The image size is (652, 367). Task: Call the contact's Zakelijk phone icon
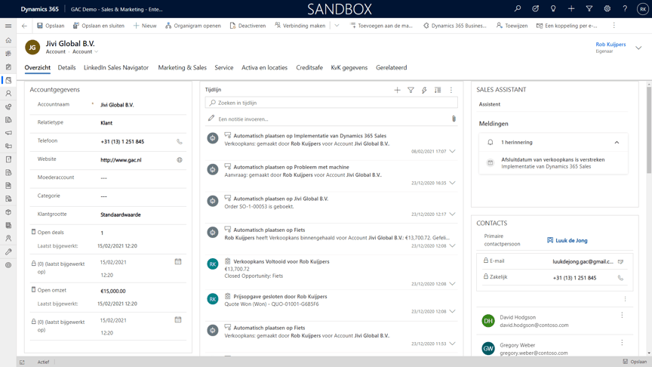point(620,278)
